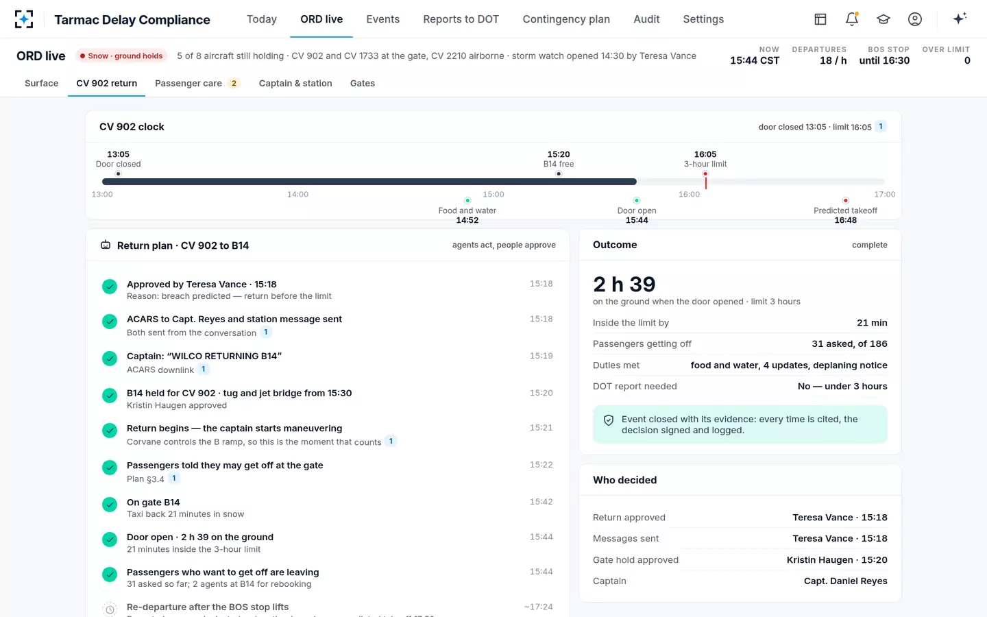Viewport: 987px width, 617px height.
Task: Select the Passenger care sub-tab
Action: [x=197, y=83]
